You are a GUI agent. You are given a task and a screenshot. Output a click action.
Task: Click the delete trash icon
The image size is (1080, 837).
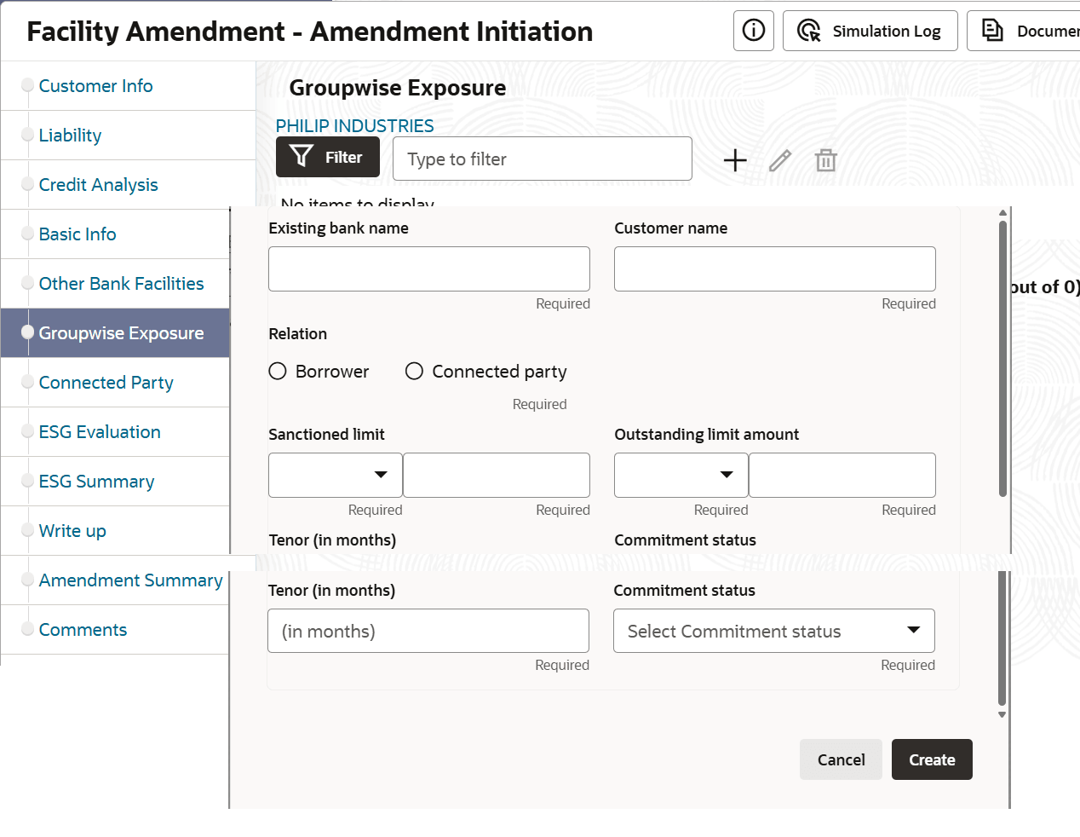(x=825, y=160)
